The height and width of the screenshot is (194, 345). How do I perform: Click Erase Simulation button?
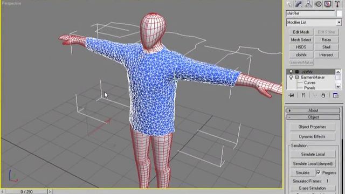click(313, 188)
